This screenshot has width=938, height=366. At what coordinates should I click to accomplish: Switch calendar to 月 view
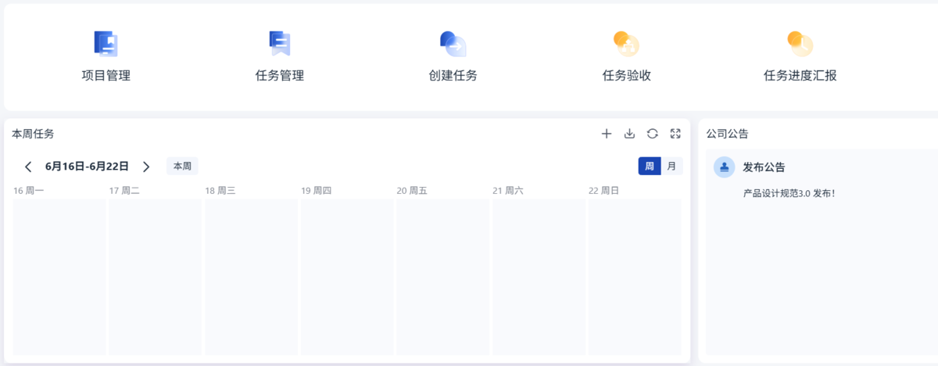671,167
